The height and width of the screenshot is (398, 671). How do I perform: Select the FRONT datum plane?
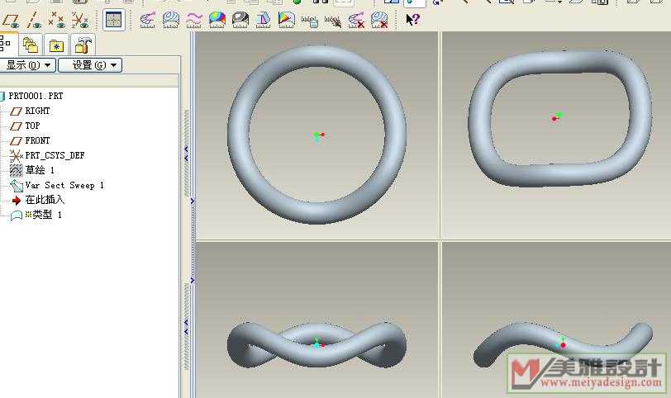37,140
